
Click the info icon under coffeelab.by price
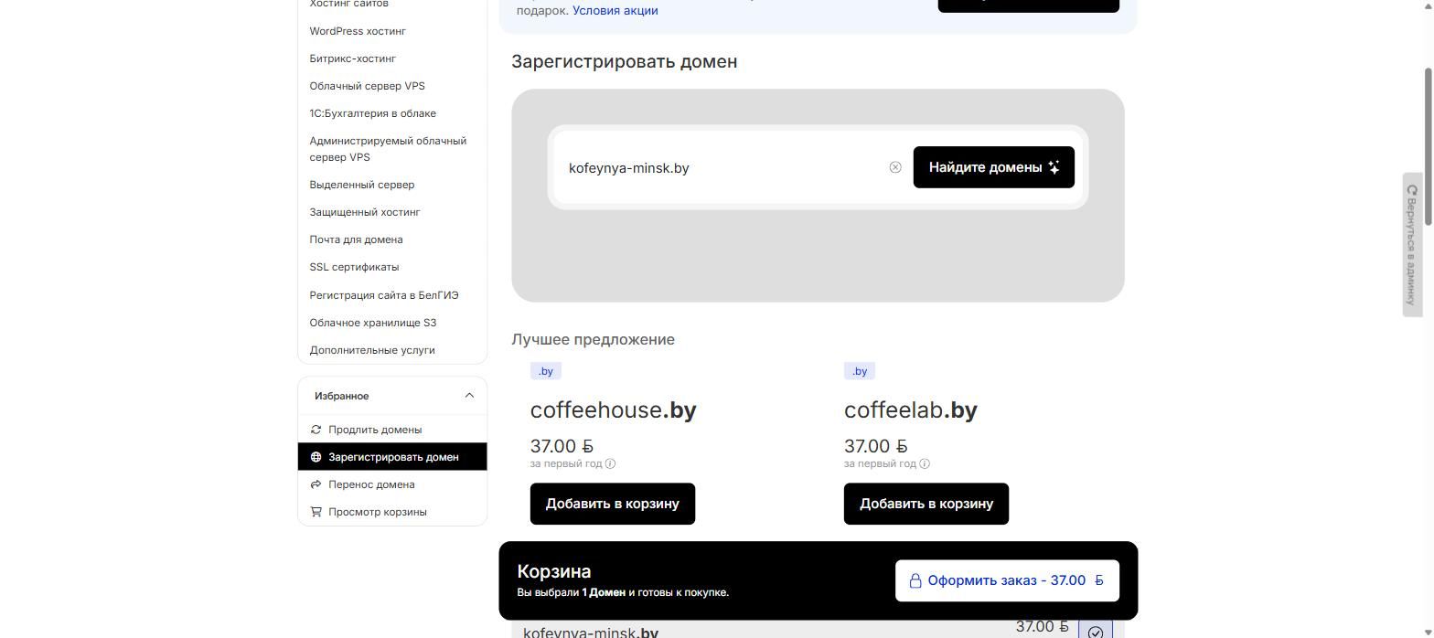click(x=925, y=463)
